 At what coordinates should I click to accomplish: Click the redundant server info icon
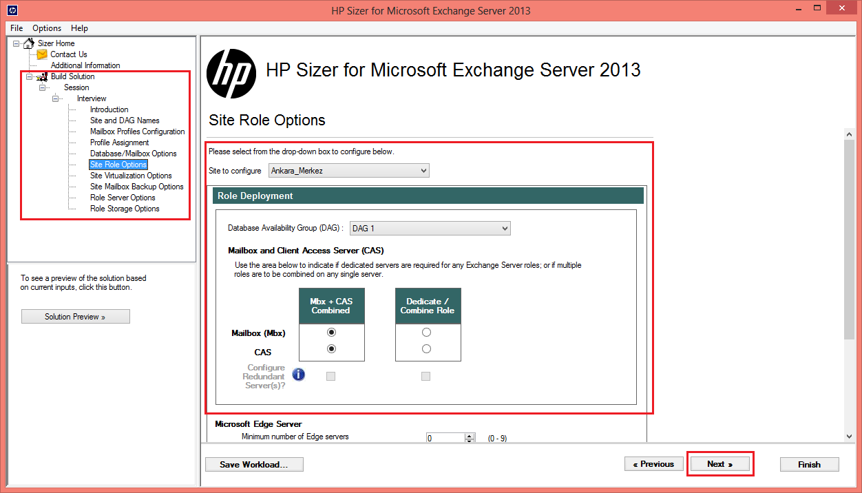(x=299, y=375)
